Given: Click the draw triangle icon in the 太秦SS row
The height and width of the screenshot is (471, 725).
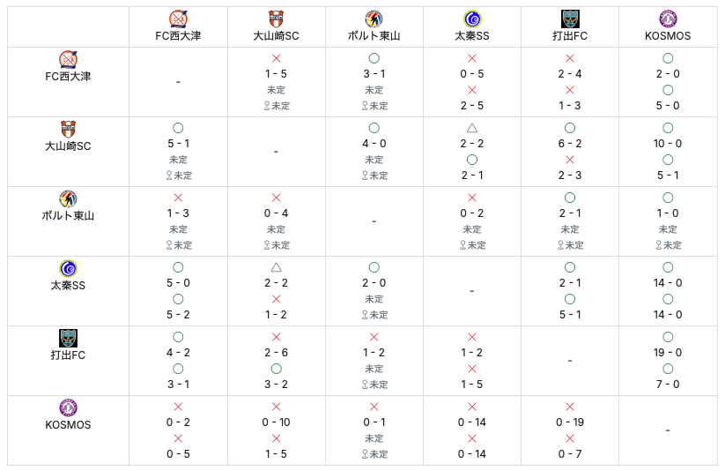Looking at the screenshot, I should click(x=276, y=267).
